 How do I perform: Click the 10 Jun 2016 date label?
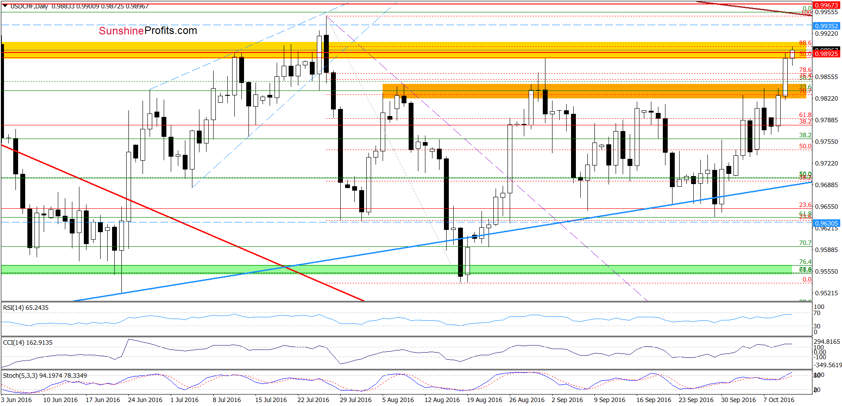point(60,400)
